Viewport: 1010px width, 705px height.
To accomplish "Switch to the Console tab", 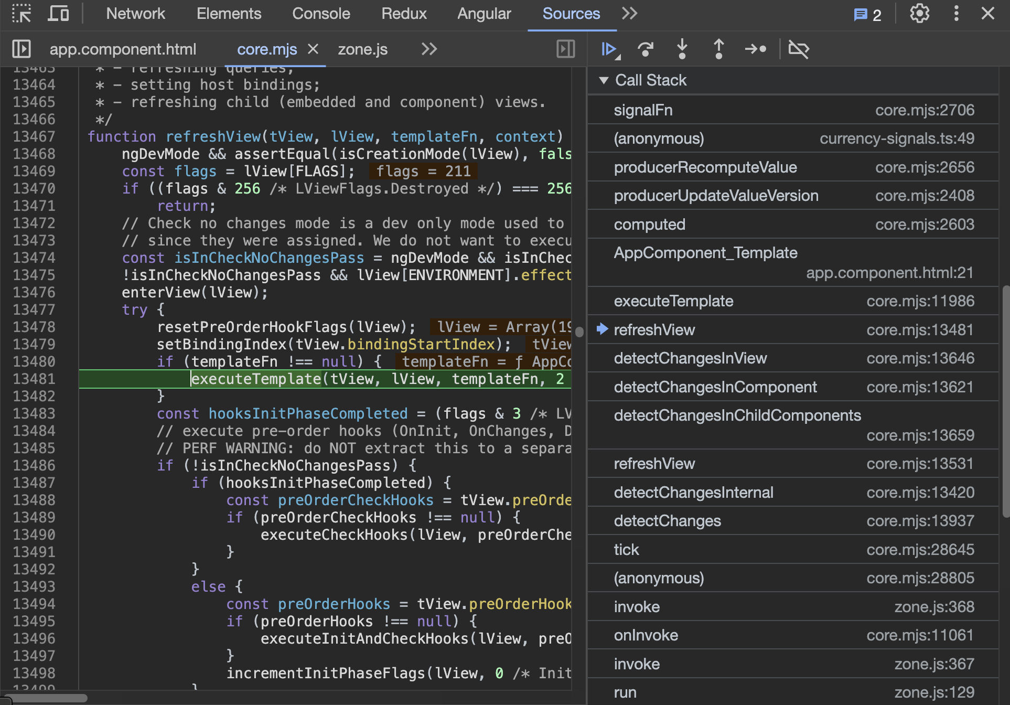I will [x=321, y=14].
